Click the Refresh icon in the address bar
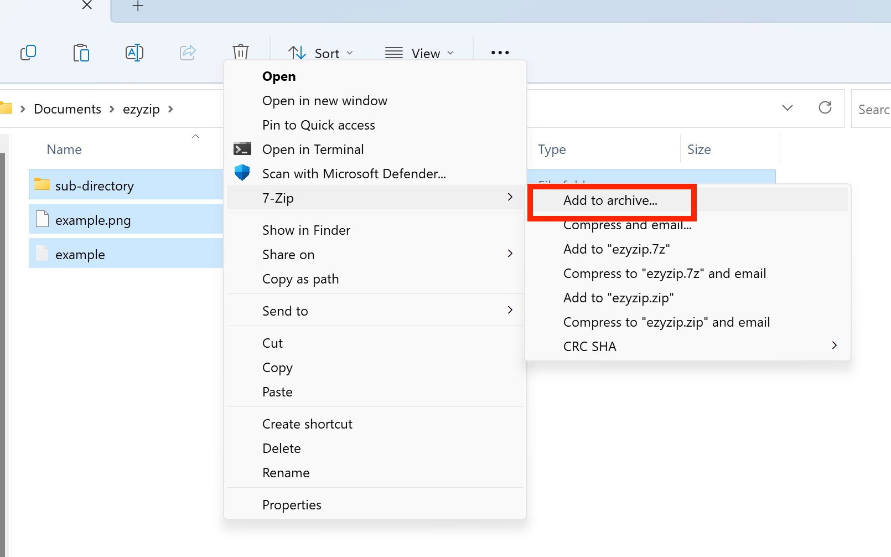The image size is (891, 557). [x=825, y=108]
